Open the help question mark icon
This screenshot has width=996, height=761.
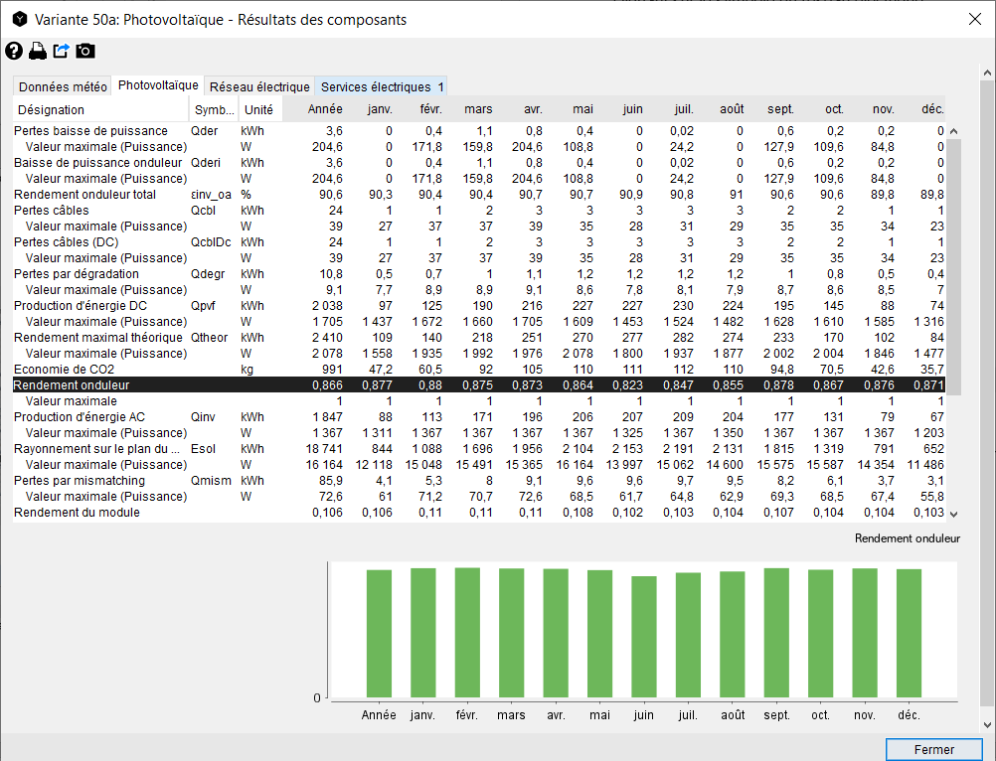click(14, 52)
